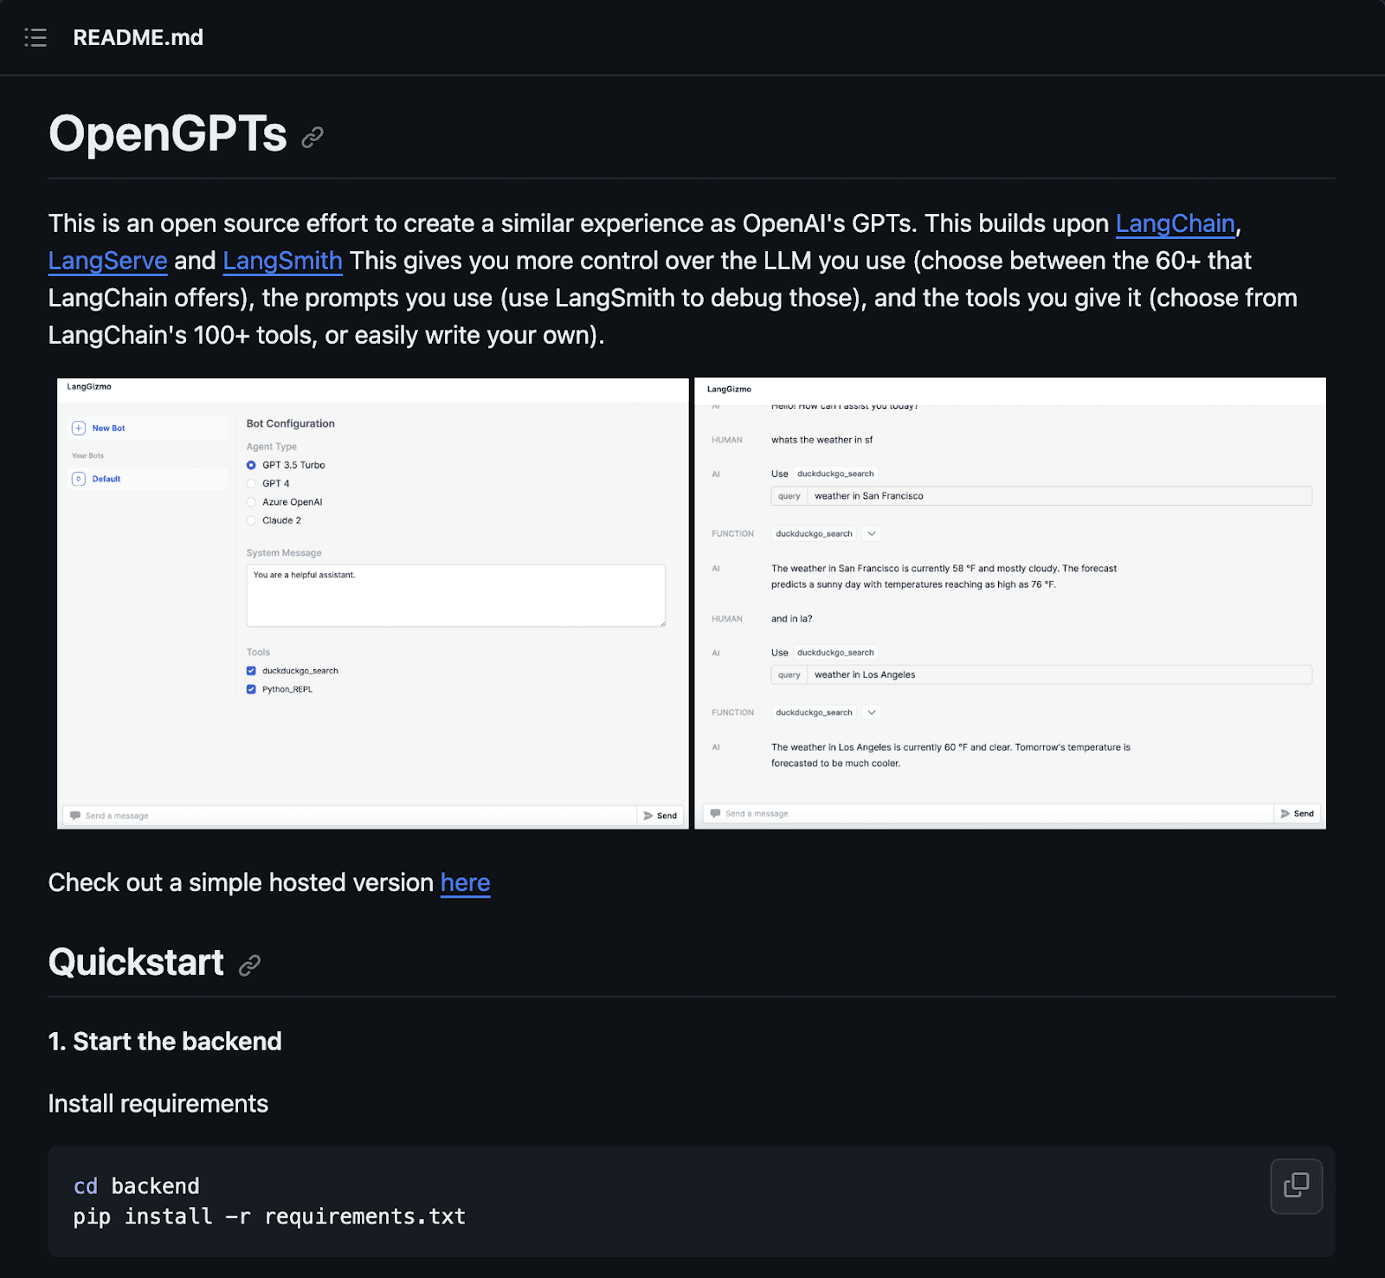Click the 'whats the weather in sf' message
1385x1278 pixels.
coord(821,440)
